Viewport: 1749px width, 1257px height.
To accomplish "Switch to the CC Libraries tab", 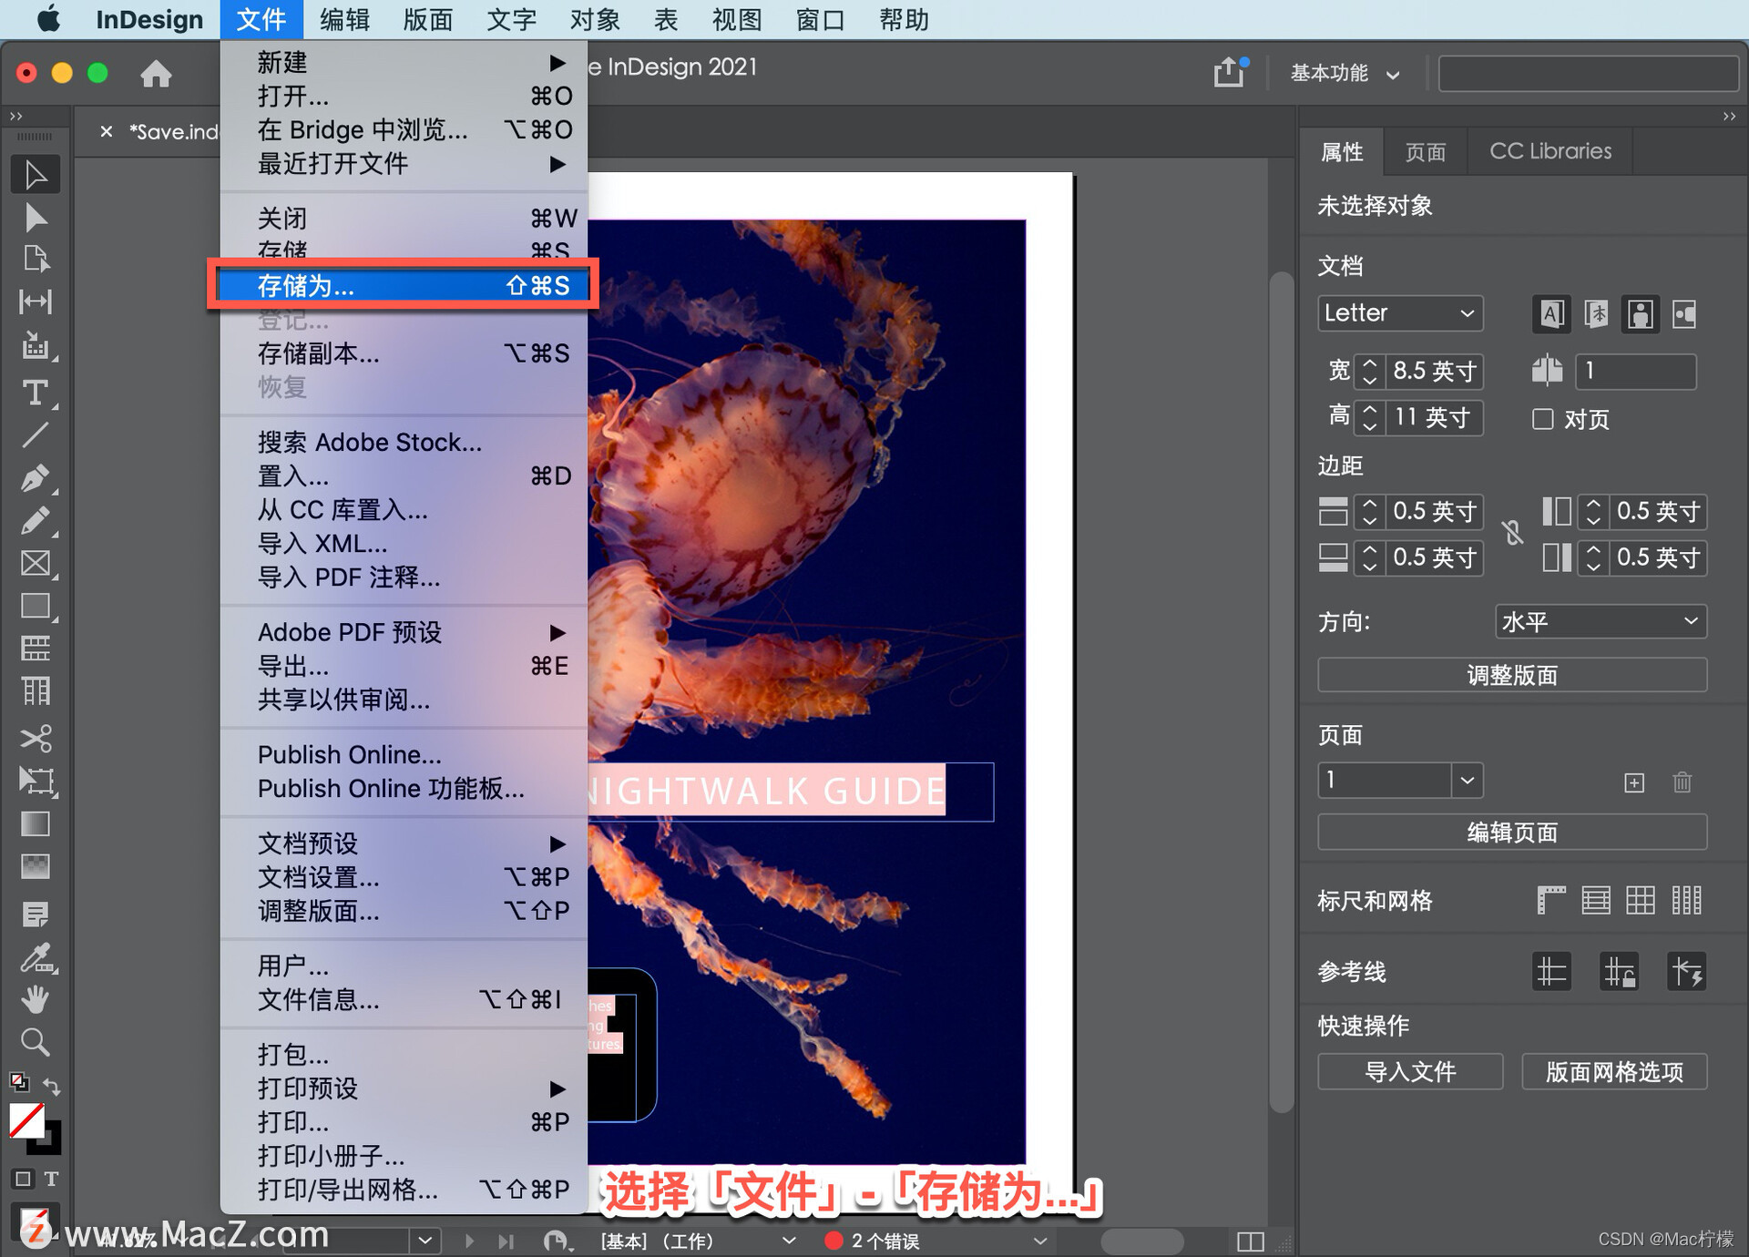I will [x=1550, y=151].
